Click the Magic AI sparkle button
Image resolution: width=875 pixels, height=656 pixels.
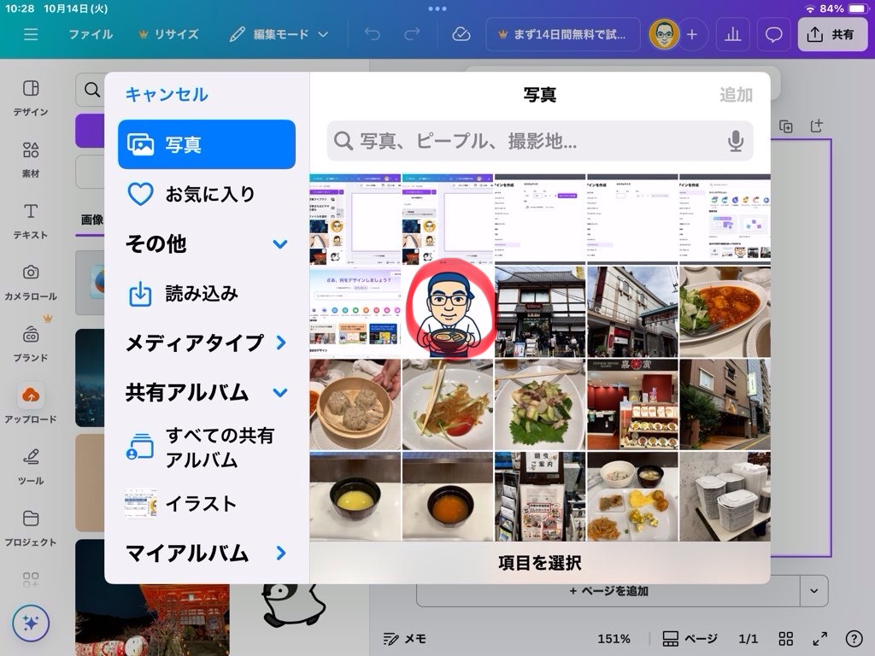pos(31,624)
